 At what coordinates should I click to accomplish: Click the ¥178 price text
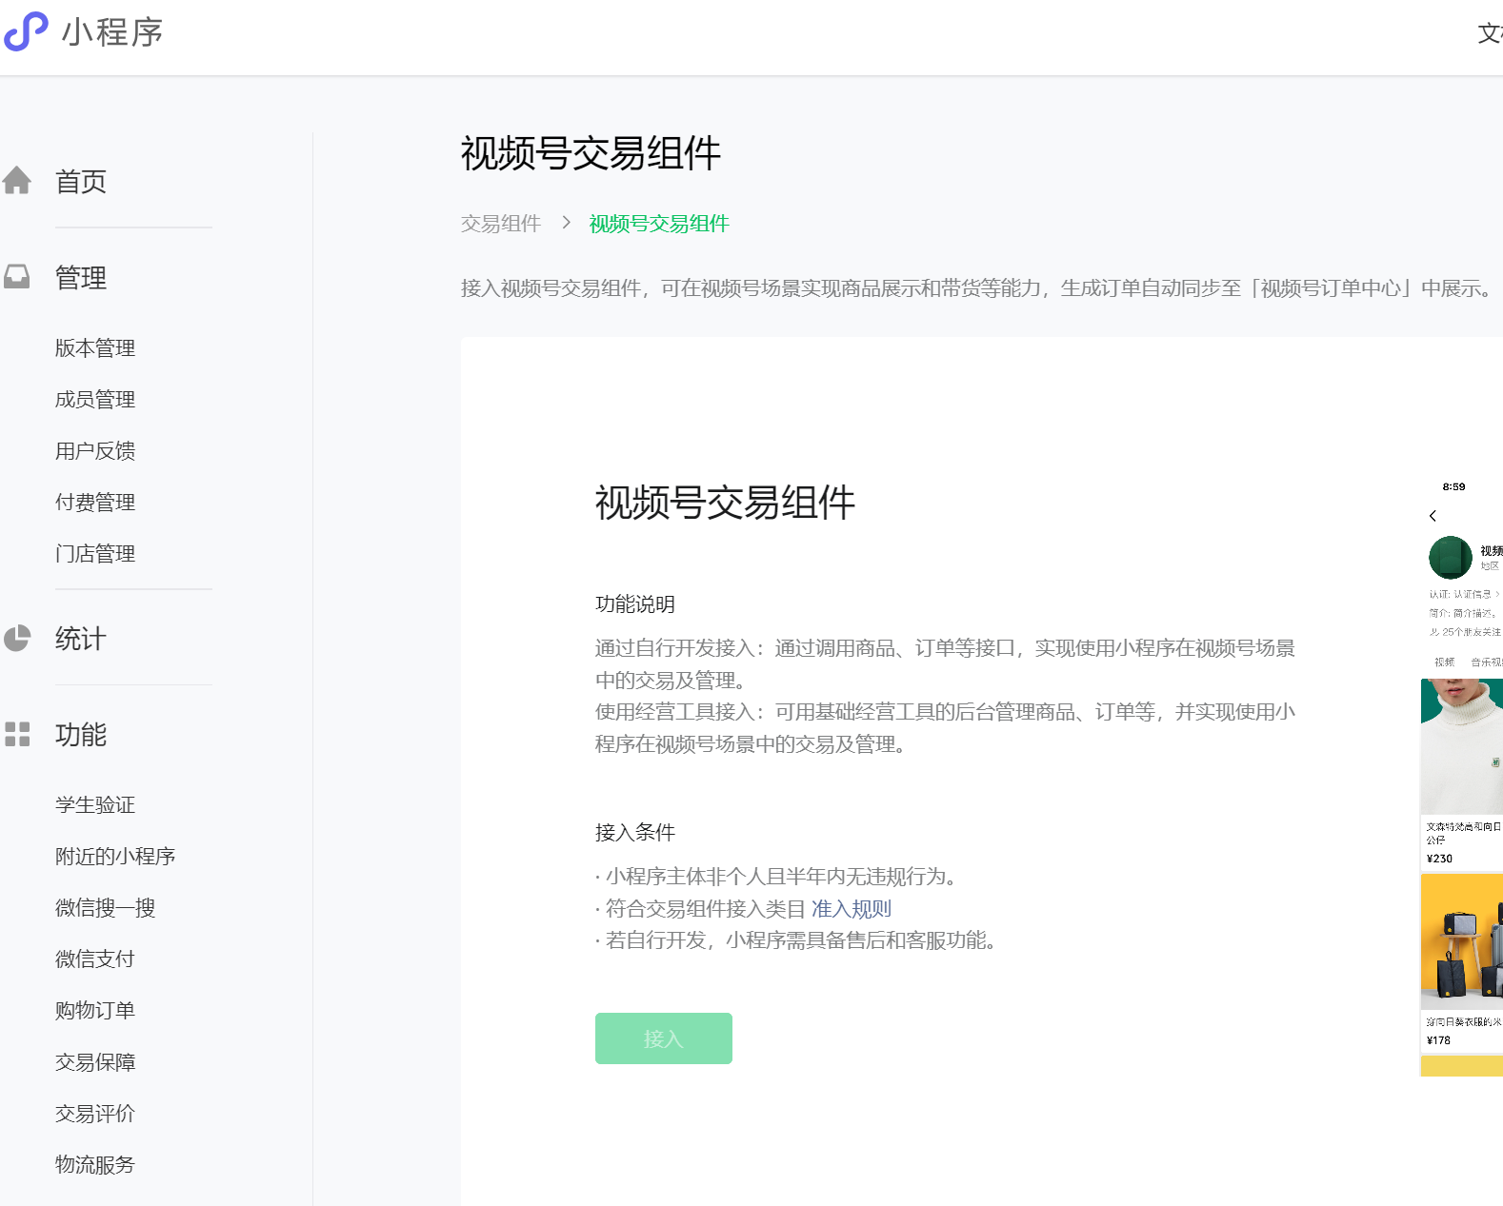tap(1438, 1040)
